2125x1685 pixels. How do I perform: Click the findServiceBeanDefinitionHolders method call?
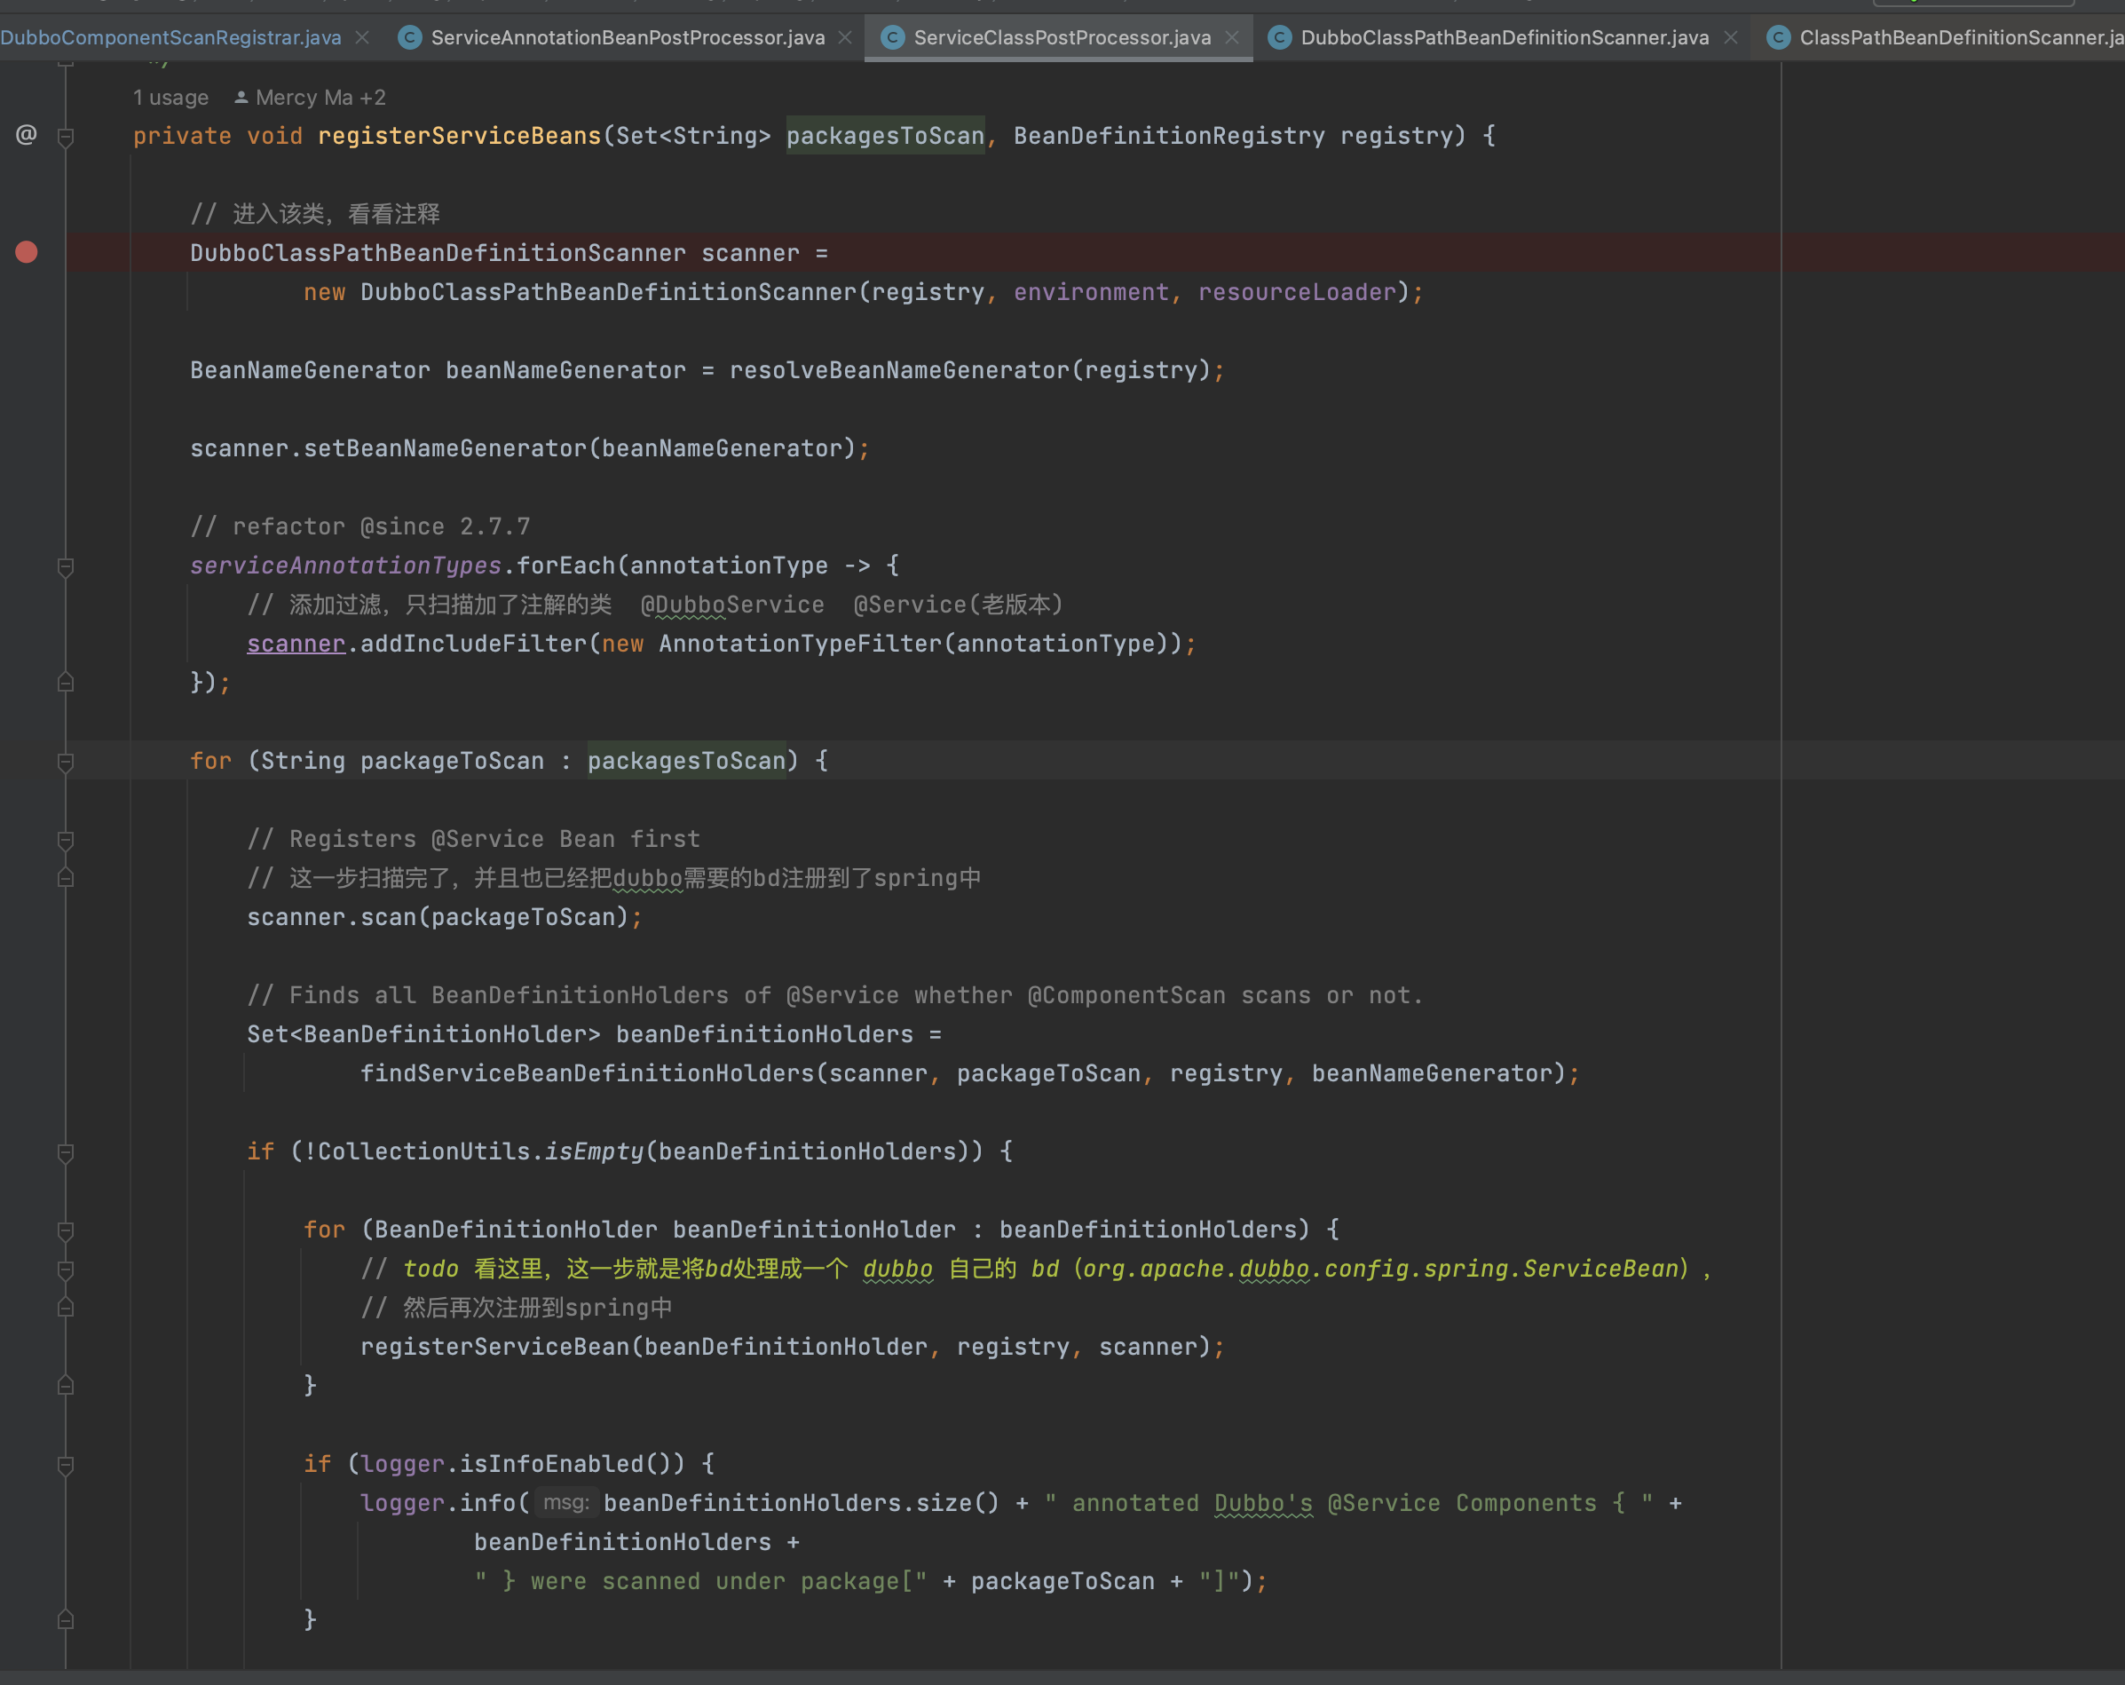pyautogui.click(x=588, y=1073)
